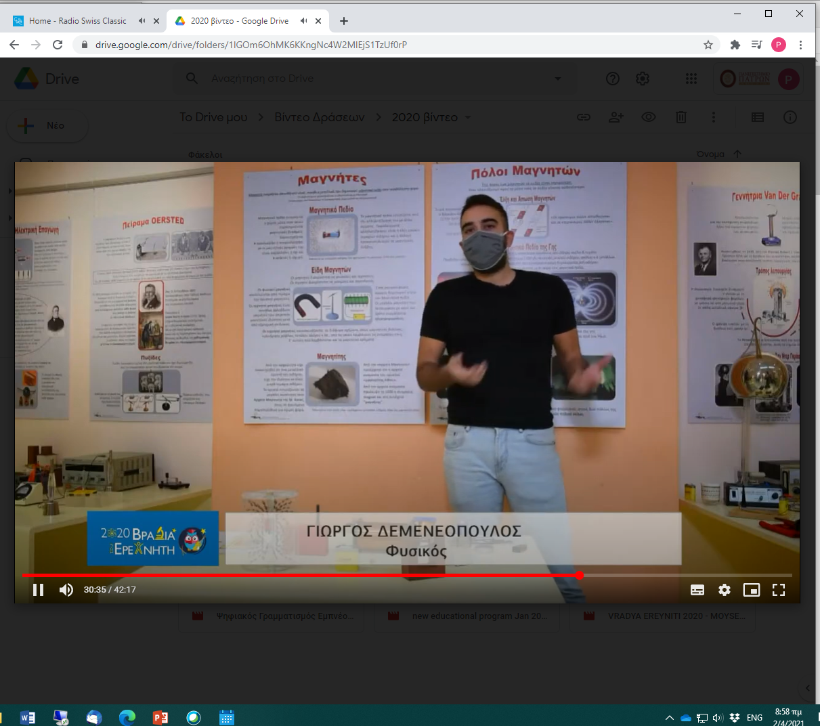The width and height of the screenshot is (820, 726).
Task: Go forward in browser history
Action: click(x=36, y=45)
